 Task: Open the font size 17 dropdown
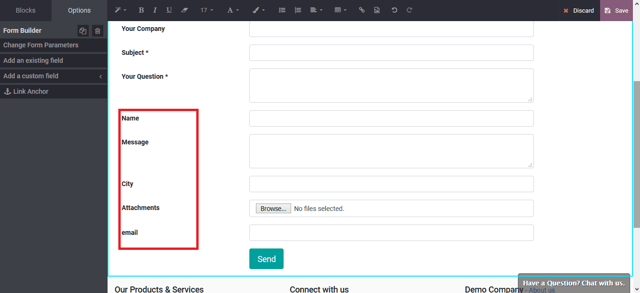pyautogui.click(x=207, y=10)
